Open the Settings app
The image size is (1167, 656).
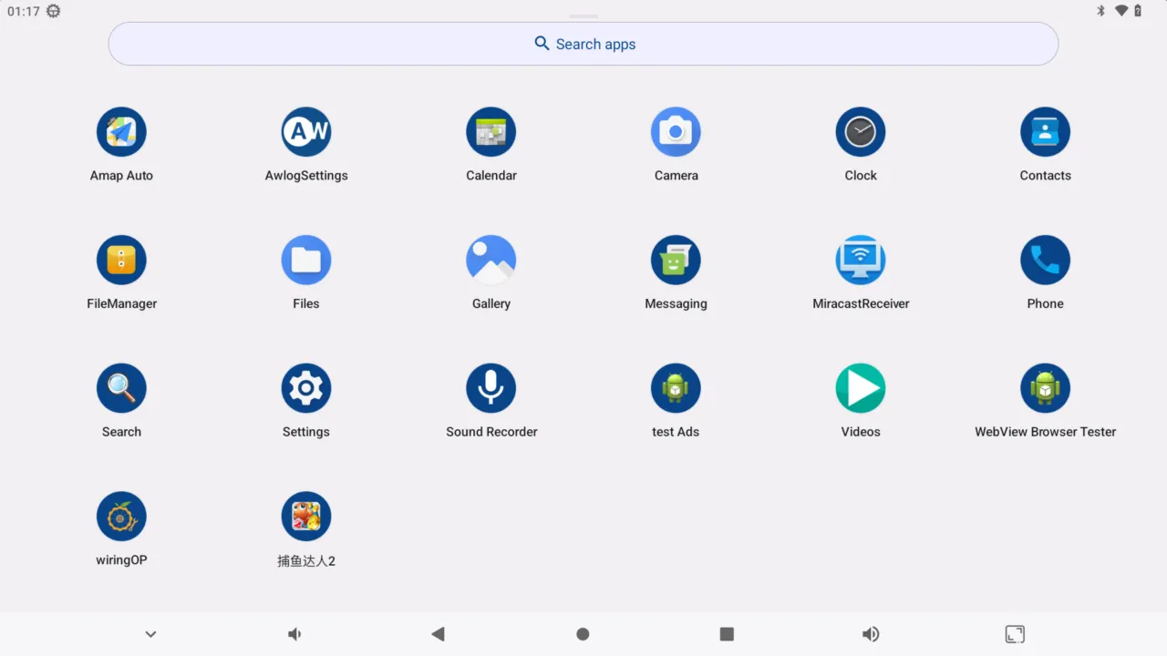pyautogui.click(x=306, y=387)
